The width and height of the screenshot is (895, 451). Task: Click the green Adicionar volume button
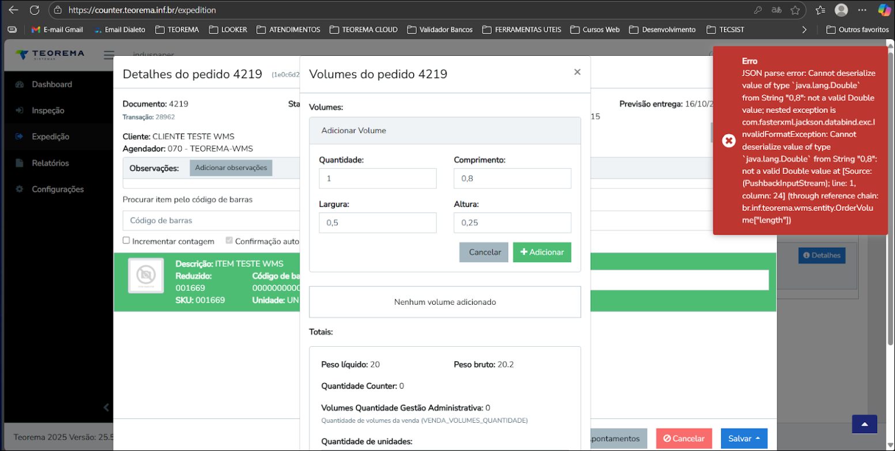pos(542,252)
